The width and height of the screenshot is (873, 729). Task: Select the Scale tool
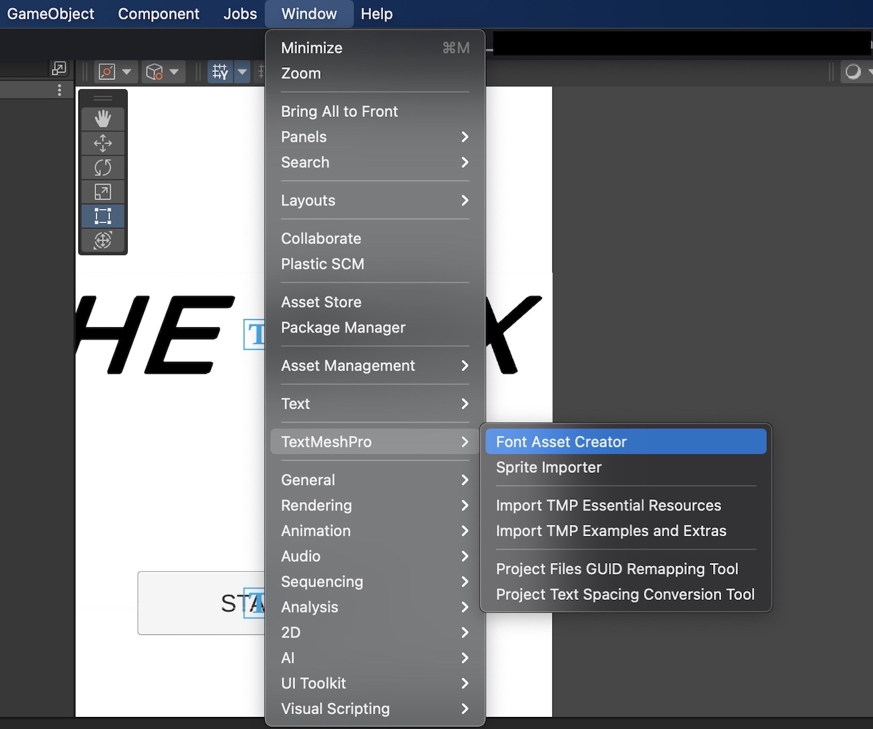[103, 192]
